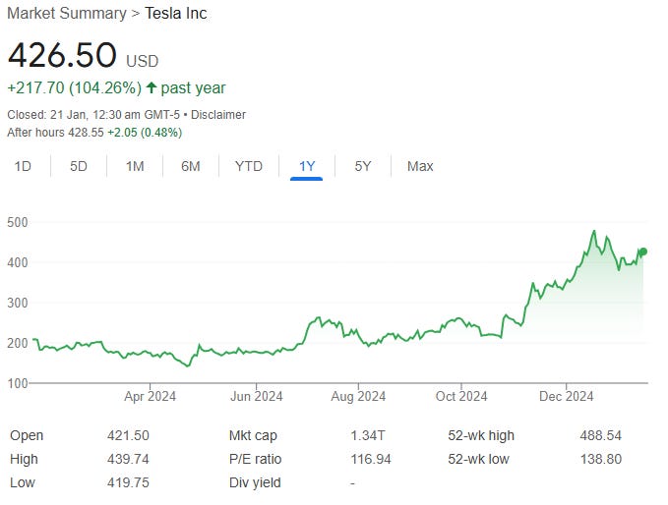Click the Closed: 21 Jan timestamp text

point(93,115)
